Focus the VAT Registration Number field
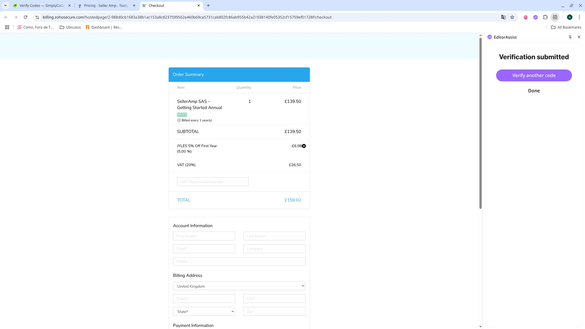This screenshot has width=585, height=329. 213,182
